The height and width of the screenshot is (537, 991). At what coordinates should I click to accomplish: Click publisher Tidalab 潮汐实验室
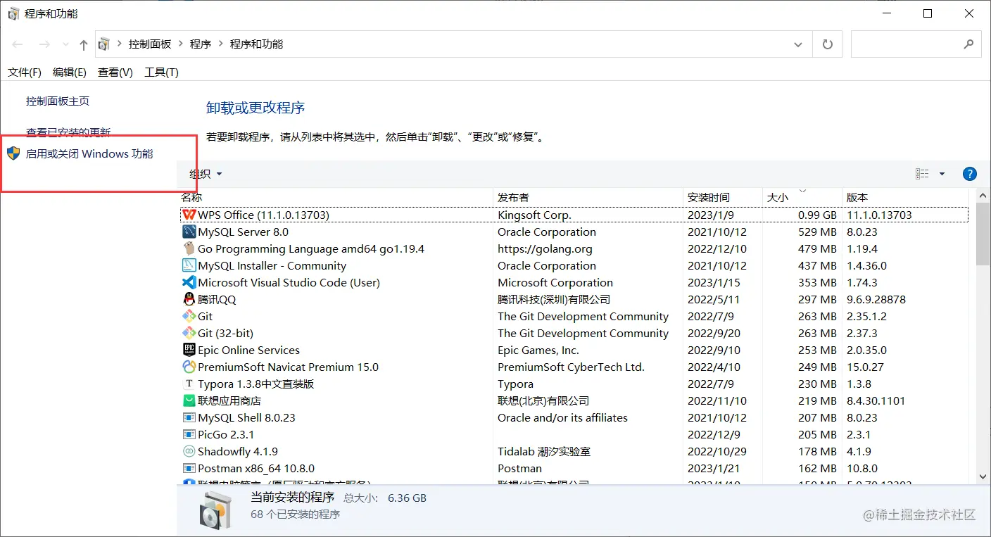544,451
